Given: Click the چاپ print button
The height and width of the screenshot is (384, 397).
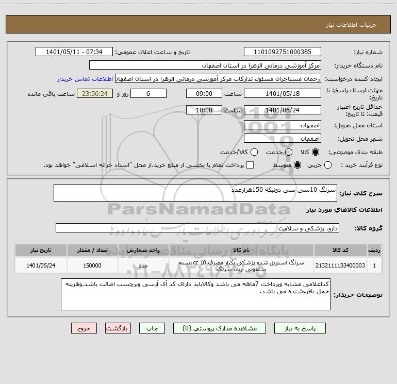Looking at the screenshot, I should [x=152, y=328].
